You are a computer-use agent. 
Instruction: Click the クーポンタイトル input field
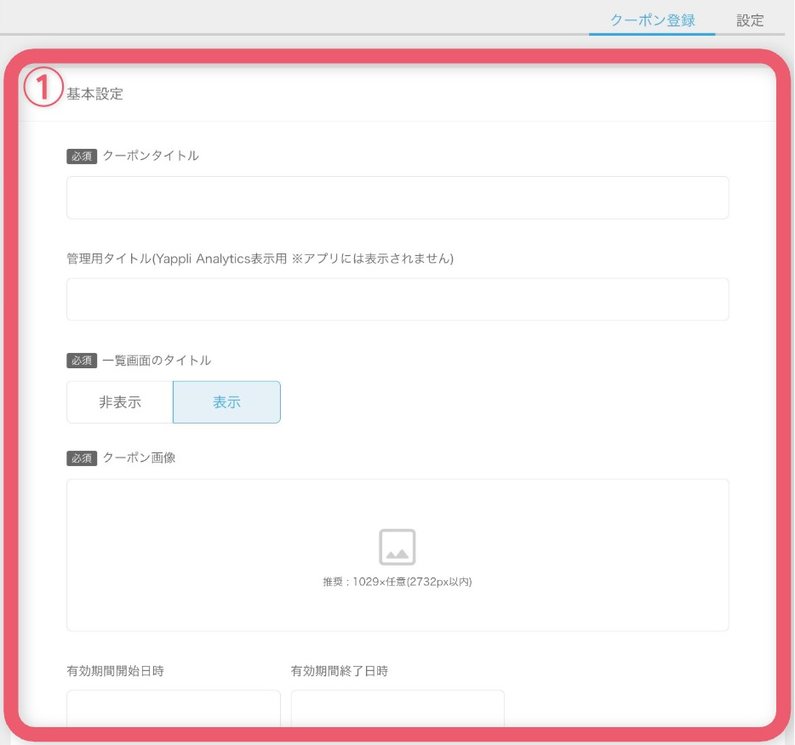pyautogui.click(x=397, y=197)
